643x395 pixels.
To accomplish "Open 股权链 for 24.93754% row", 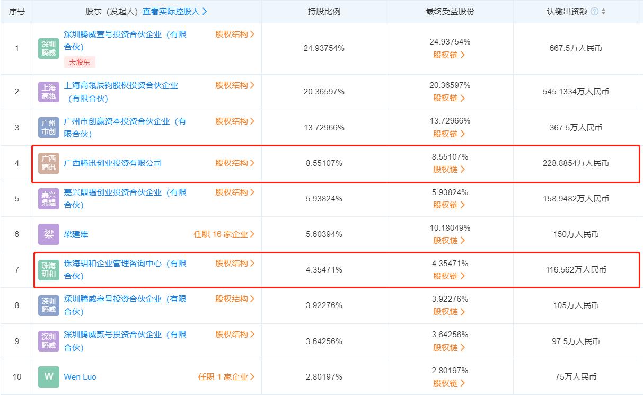I will coord(450,55).
